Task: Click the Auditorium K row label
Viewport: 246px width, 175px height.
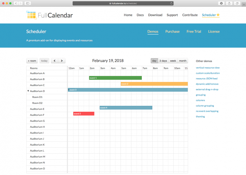Action: (37, 145)
